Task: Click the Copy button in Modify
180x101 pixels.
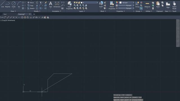Action: 30,5
